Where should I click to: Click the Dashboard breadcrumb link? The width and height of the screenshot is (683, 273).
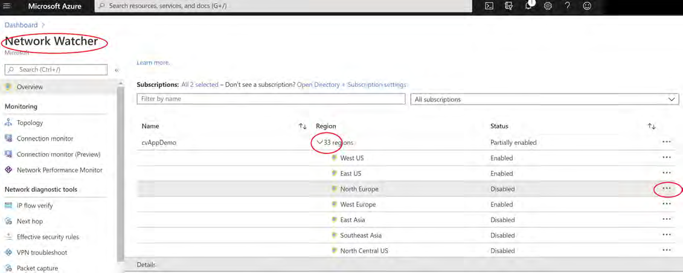tap(21, 25)
